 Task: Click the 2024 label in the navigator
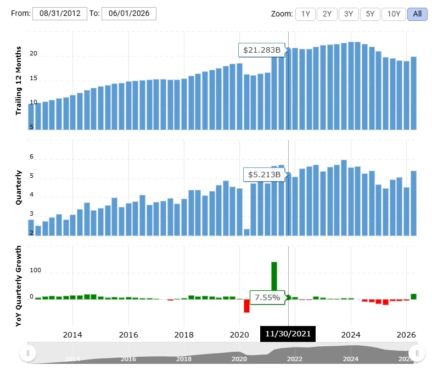350,359
